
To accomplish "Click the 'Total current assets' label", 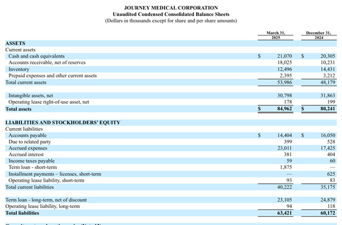I will [26, 82].
